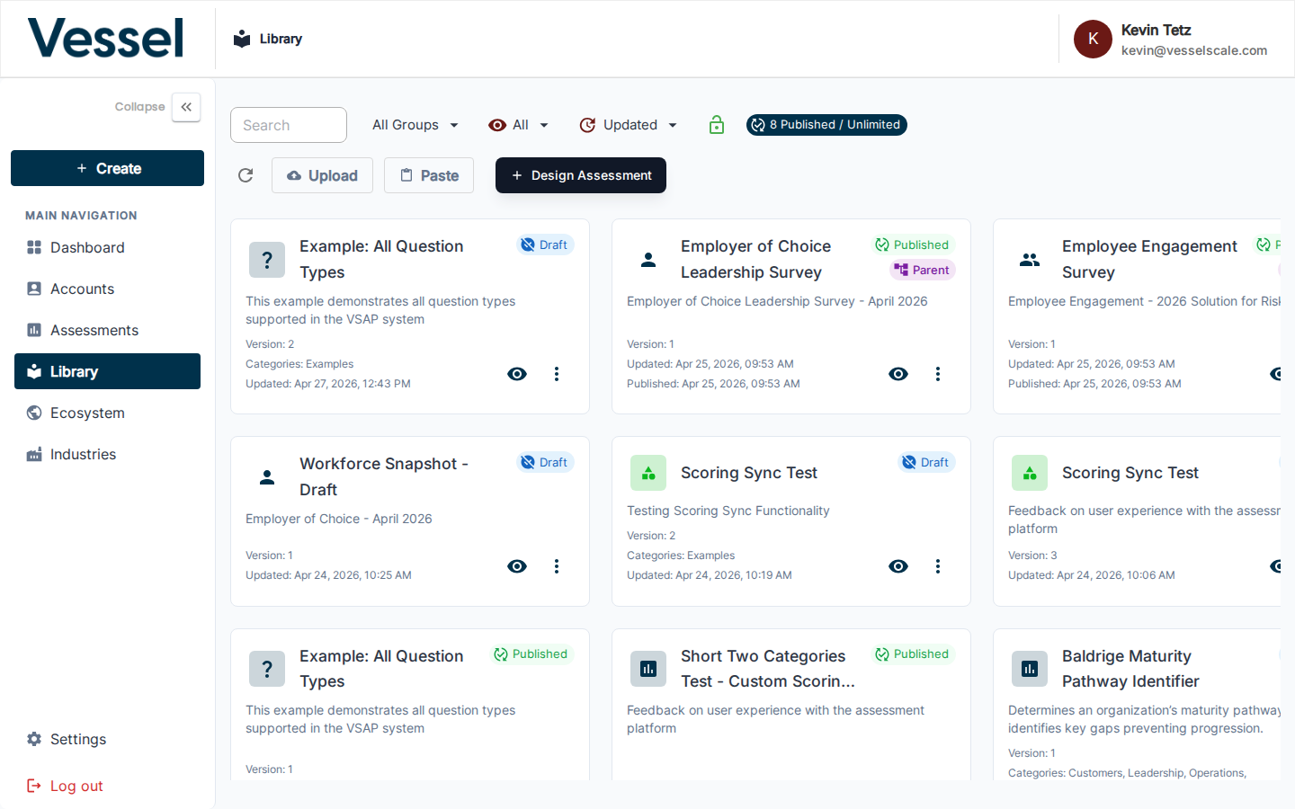Open Accounts in the sidebar

click(107, 289)
